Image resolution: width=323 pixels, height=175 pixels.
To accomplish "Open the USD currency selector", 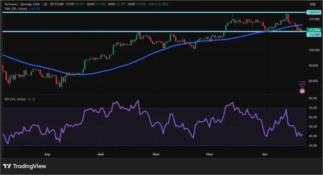I will (x=313, y=4).
